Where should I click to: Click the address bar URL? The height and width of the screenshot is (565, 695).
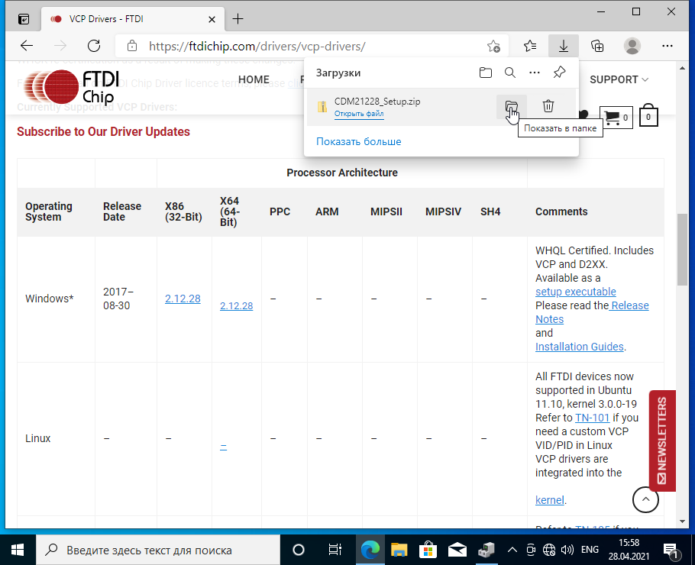coord(257,46)
